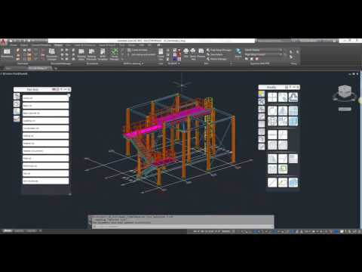Click the first side icon of left palette
362x272 pixels.
(x=17, y=96)
